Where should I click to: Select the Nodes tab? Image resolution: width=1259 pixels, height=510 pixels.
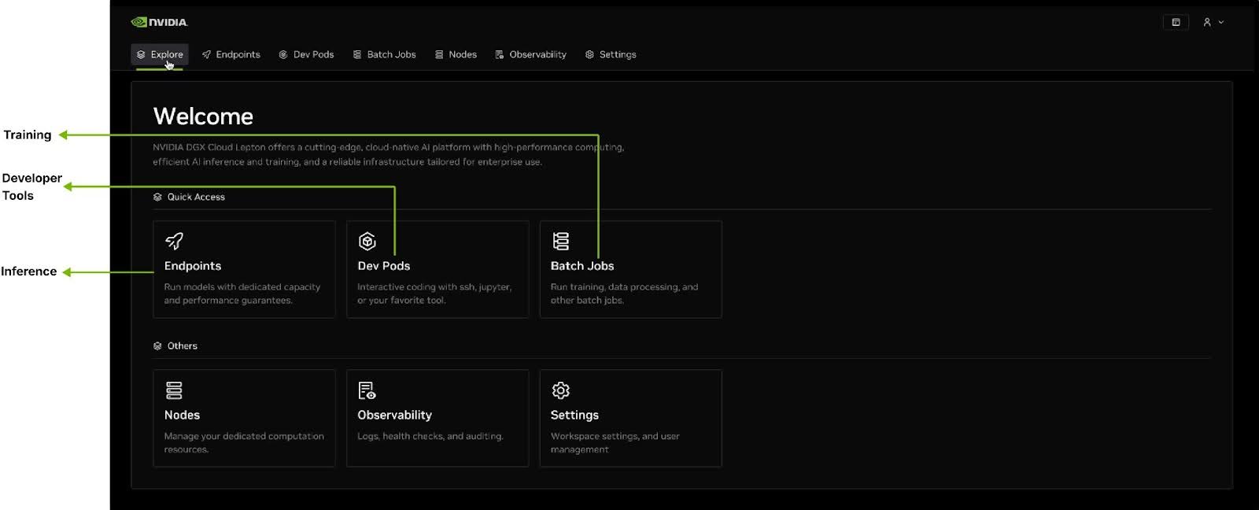[456, 54]
